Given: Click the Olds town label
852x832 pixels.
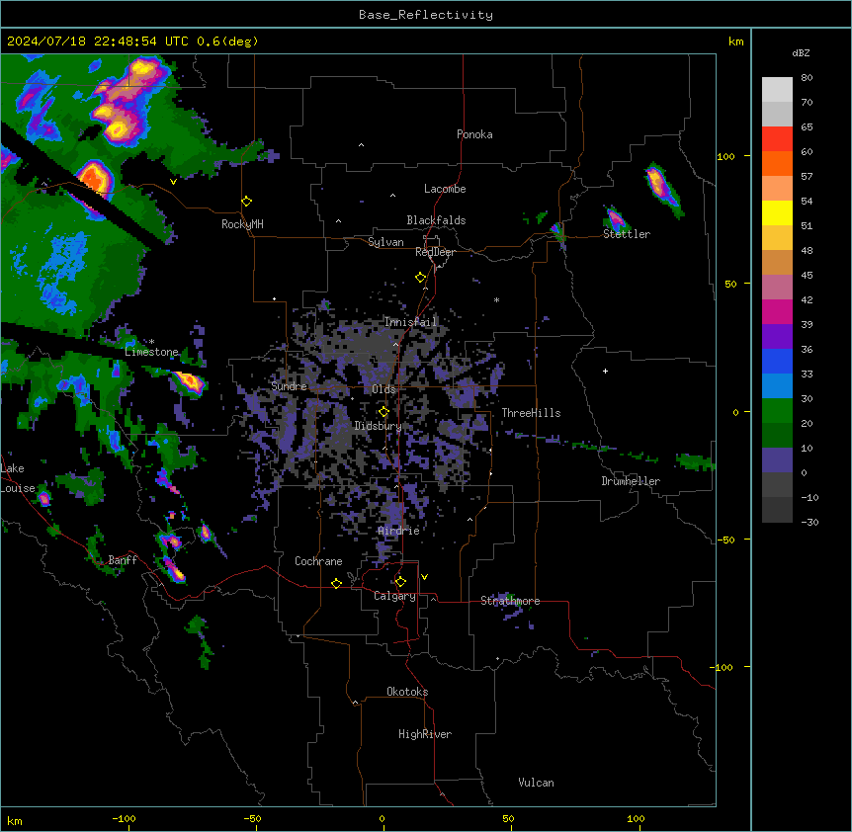Looking at the screenshot, I should 383,389.
